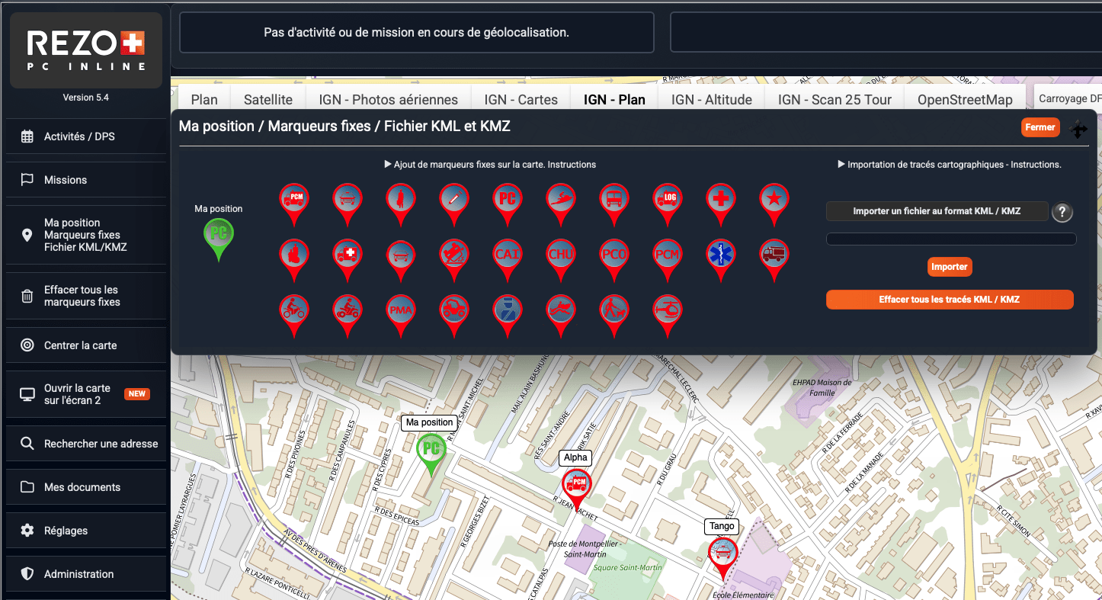1102x600 pixels.
Task: Click Centrer la carte
Action: tap(86, 345)
